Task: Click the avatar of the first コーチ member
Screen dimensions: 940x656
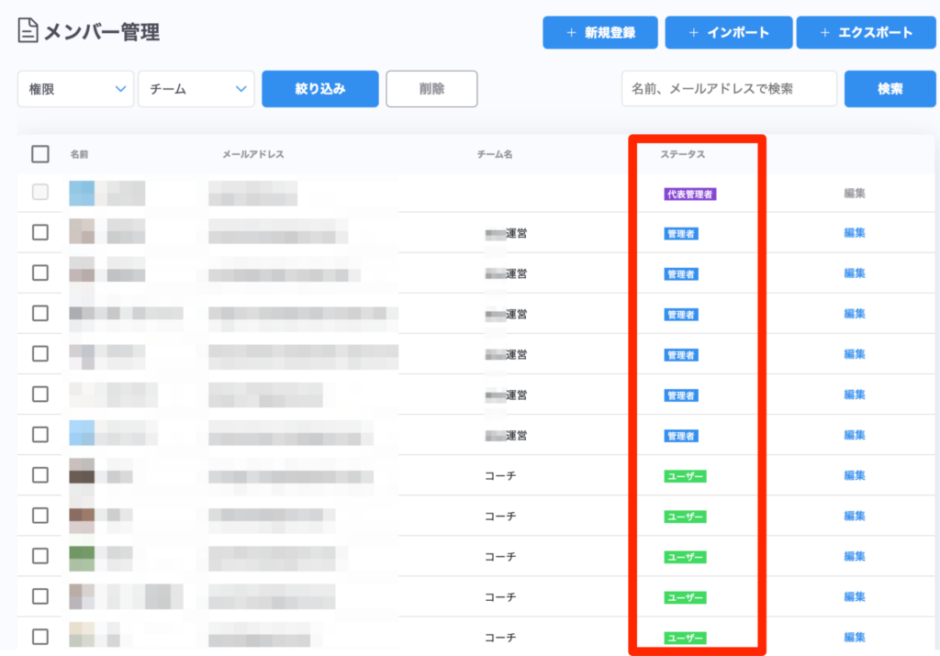Action: 82,475
